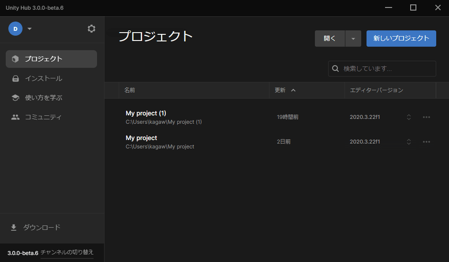The width and height of the screenshot is (449, 262).
Task: Change editor version for My project
Action: [x=408, y=142]
